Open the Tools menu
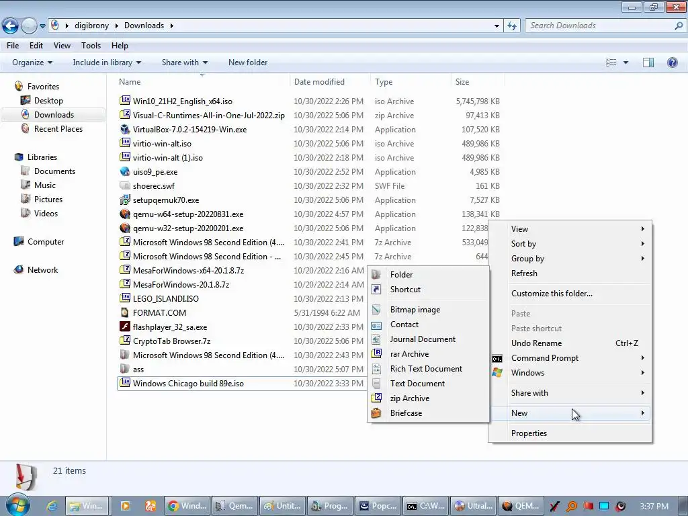This screenshot has height=516, width=688. [91, 46]
